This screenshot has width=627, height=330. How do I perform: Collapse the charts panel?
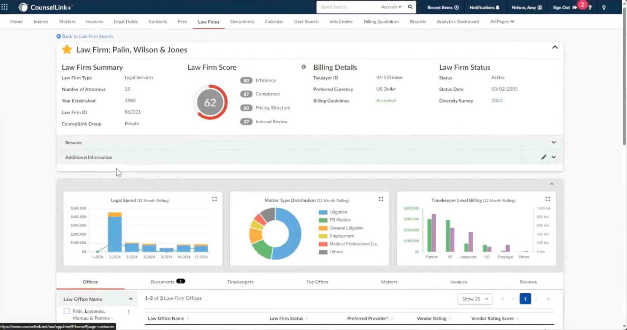pos(552,184)
